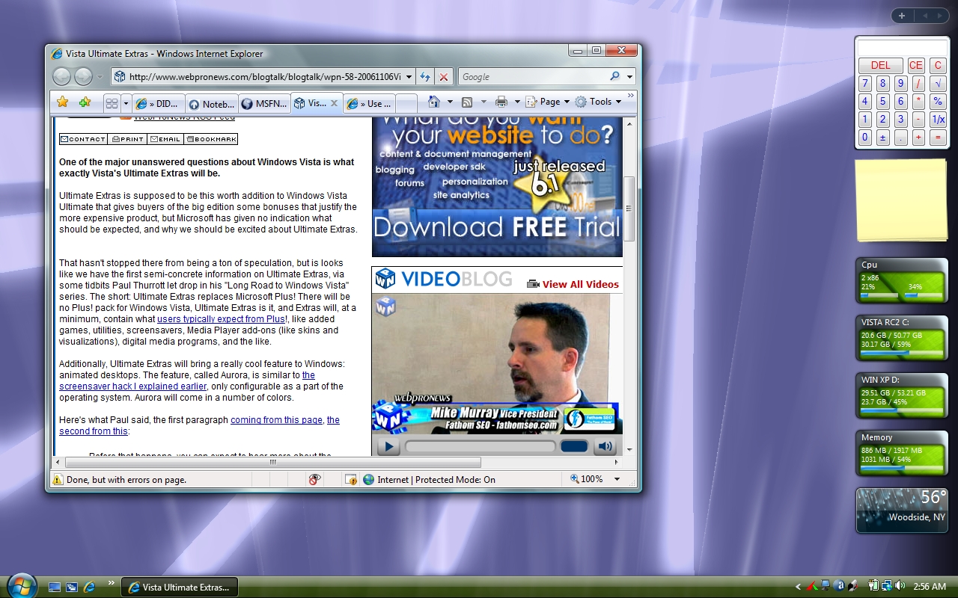Image resolution: width=958 pixels, height=598 pixels.
Task: Click the CE calculator key
Action: [915, 65]
